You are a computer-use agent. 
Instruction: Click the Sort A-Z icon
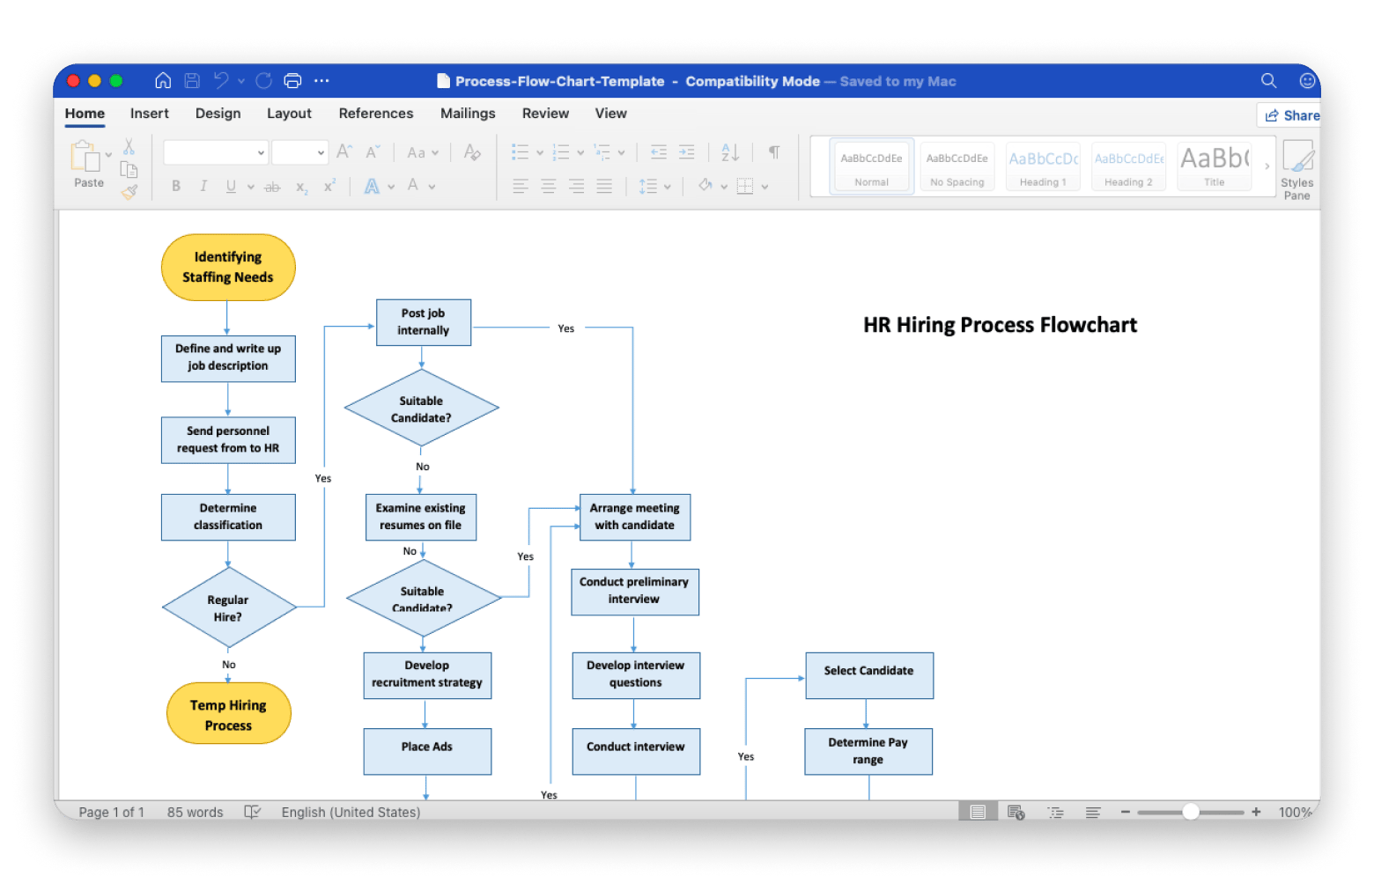pos(730,152)
